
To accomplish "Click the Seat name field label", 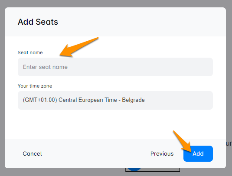I will pos(30,52).
